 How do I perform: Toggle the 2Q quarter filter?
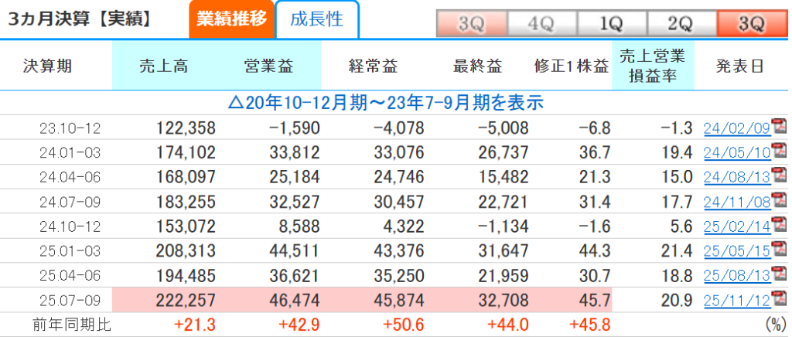tap(681, 23)
